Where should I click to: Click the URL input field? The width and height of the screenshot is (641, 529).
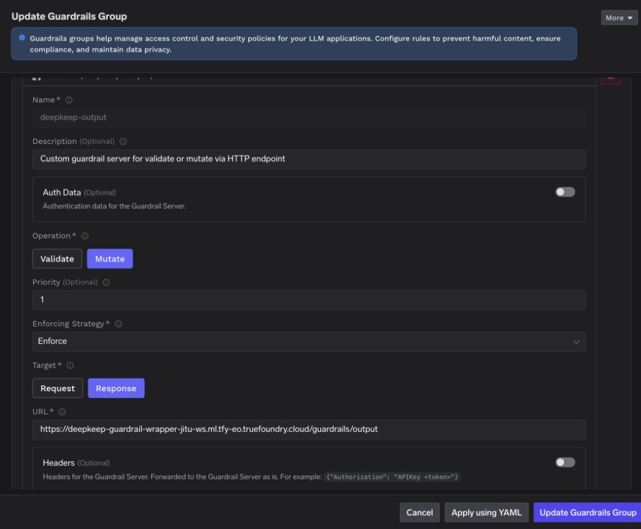pyautogui.click(x=309, y=429)
